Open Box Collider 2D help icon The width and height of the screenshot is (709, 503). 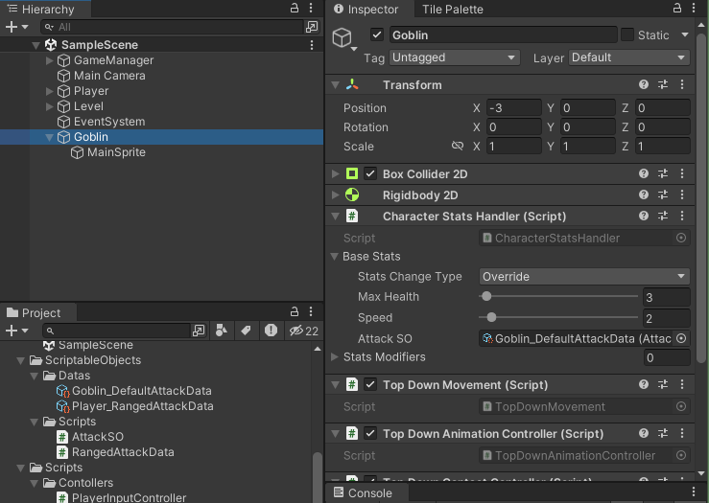tap(644, 173)
